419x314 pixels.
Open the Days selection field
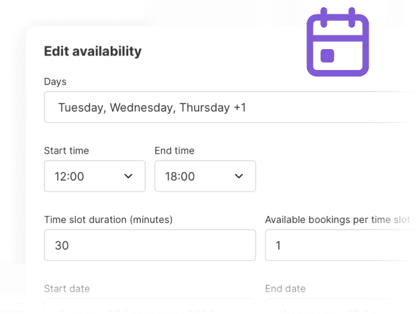(231, 107)
